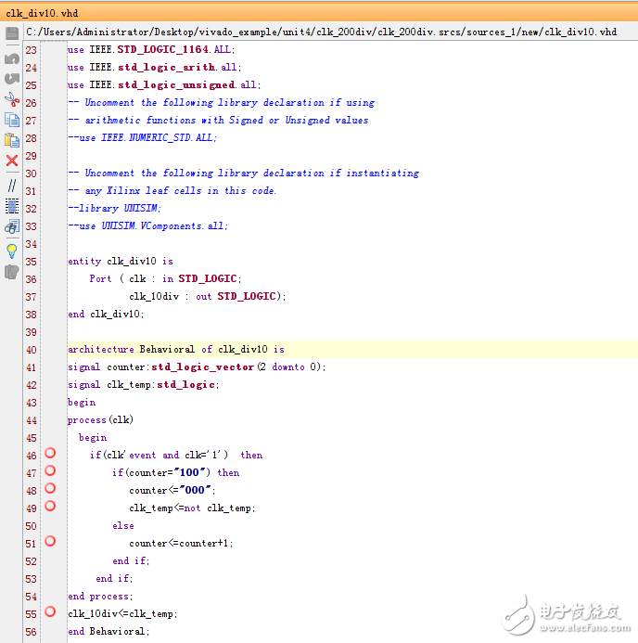This screenshot has width=638, height=643.
Task: Click the 'if(counter="100") then' line
Action: (176, 473)
